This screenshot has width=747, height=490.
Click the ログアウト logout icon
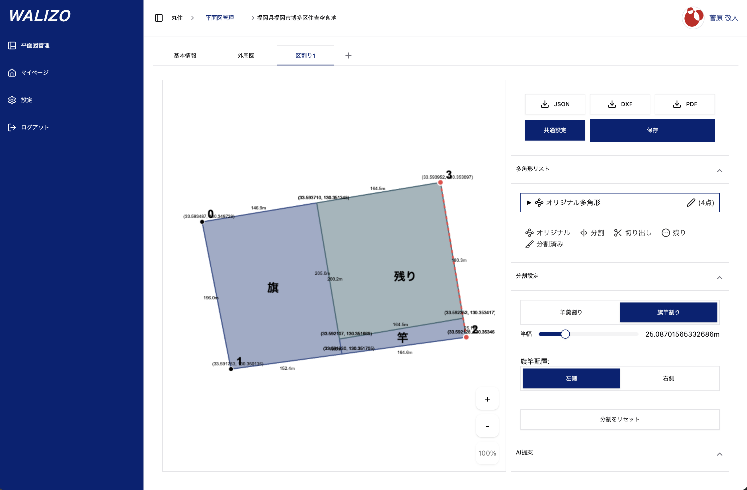12,127
